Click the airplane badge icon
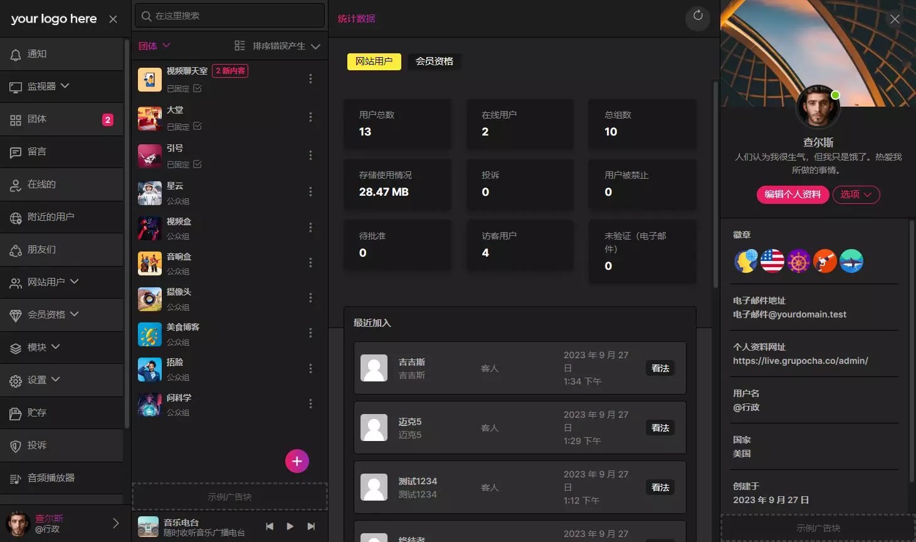Image resolution: width=916 pixels, height=542 pixels. tap(851, 261)
